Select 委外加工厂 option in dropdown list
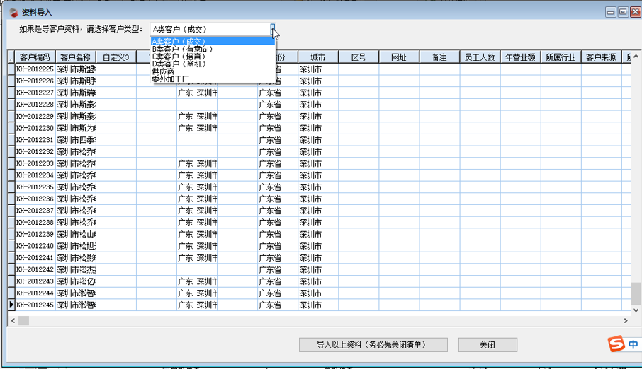This screenshot has width=642, height=369. (x=213, y=78)
